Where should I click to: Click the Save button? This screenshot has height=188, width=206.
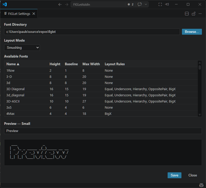[x=175, y=175]
